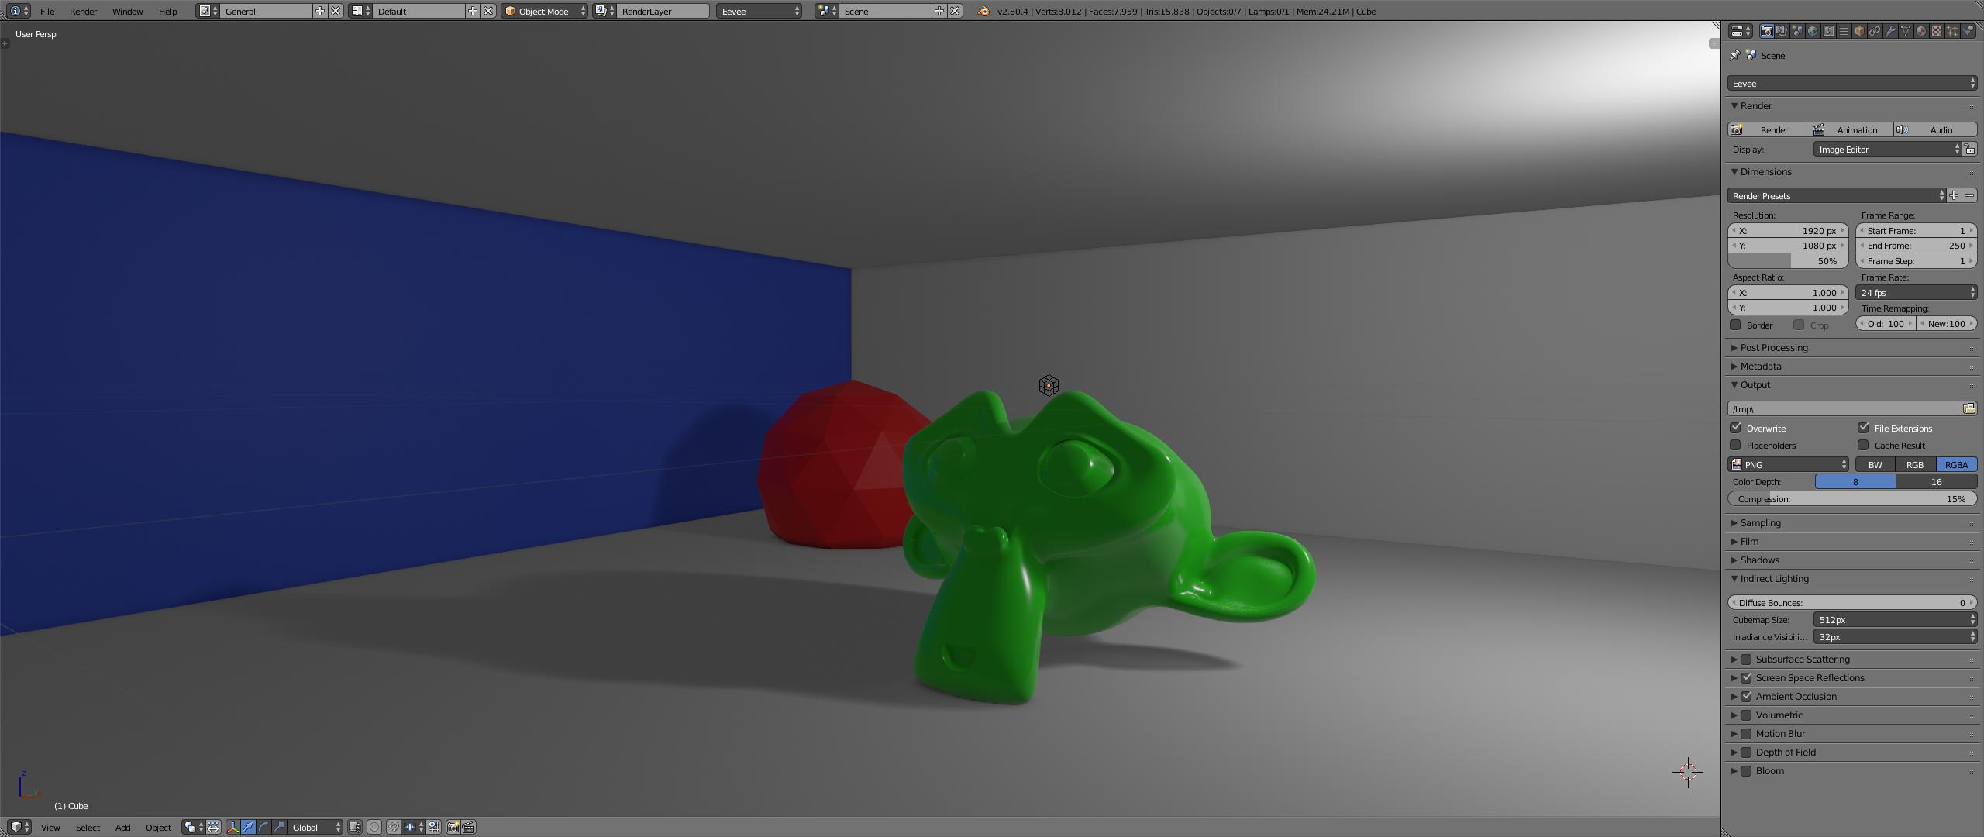1984x837 pixels.
Task: Open the viewport Add menu
Action: [122, 827]
